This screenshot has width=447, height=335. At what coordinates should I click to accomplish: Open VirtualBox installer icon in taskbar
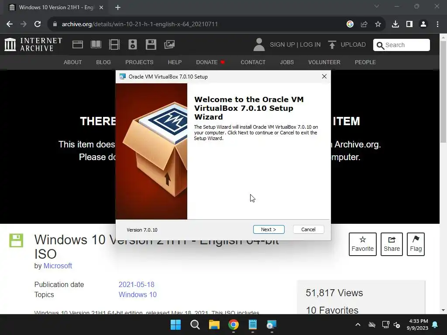272,325
